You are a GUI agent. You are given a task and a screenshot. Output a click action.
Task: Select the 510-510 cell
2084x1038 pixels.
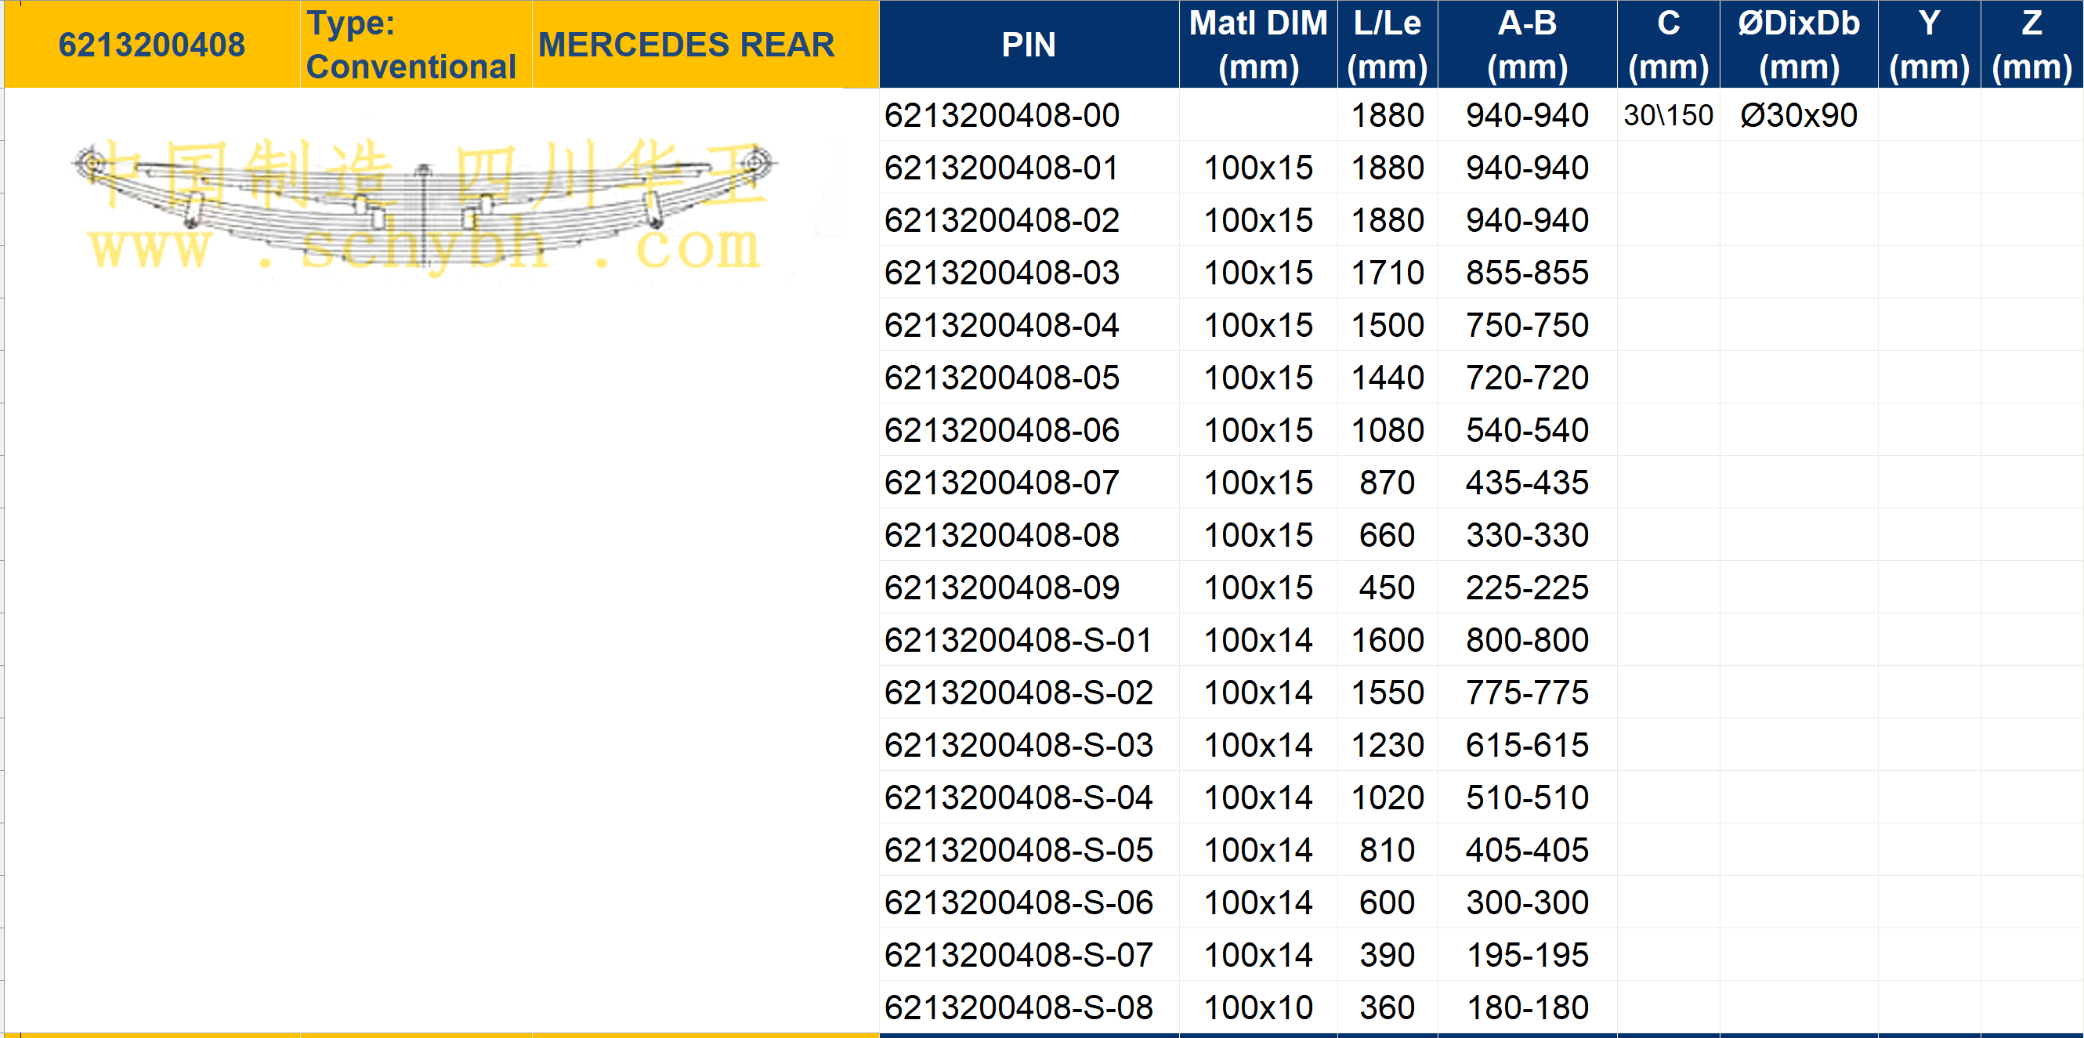coord(1528,797)
